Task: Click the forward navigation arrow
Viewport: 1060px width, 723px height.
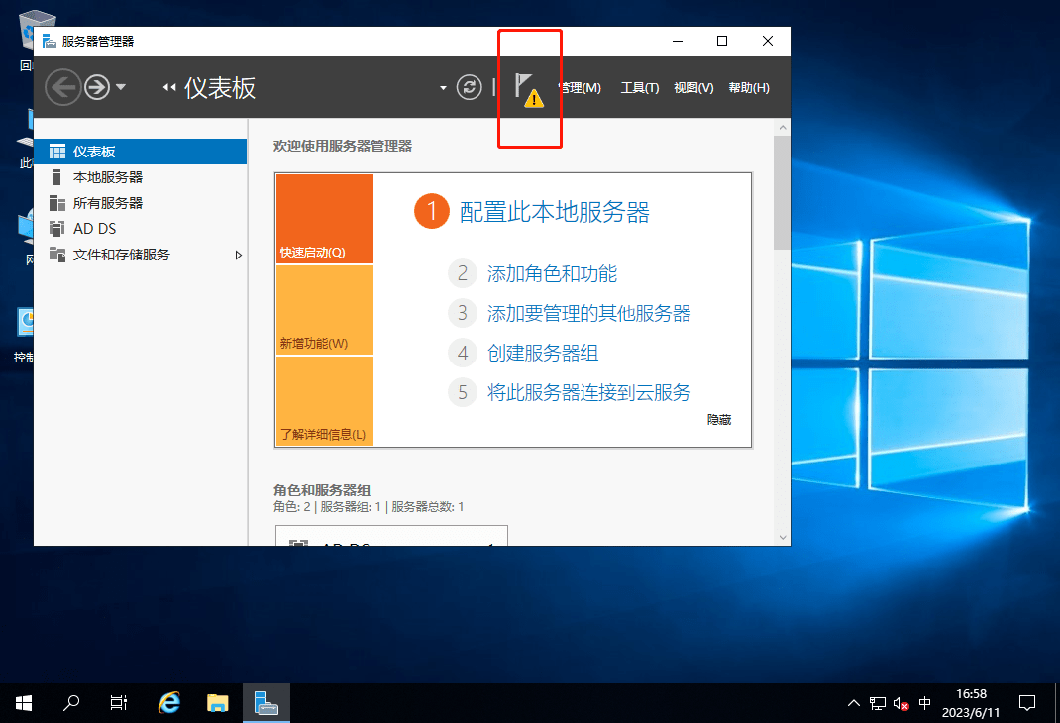Action: click(x=97, y=87)
